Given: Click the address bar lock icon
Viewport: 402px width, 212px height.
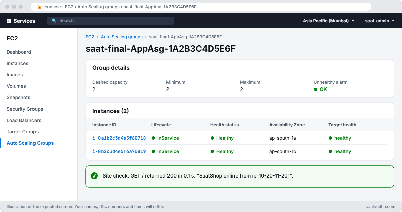Looking at the screenshot, I should coord(39,7).
